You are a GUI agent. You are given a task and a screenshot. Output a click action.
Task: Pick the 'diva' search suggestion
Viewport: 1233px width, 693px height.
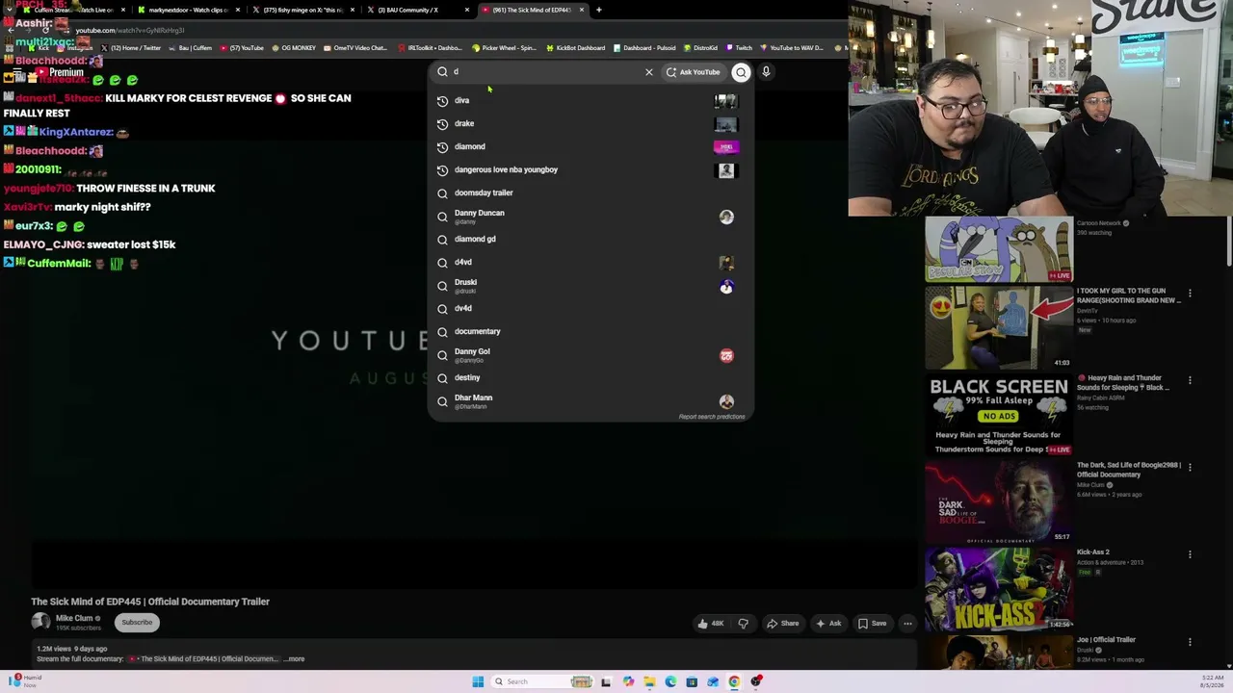(x=590, y=100)
